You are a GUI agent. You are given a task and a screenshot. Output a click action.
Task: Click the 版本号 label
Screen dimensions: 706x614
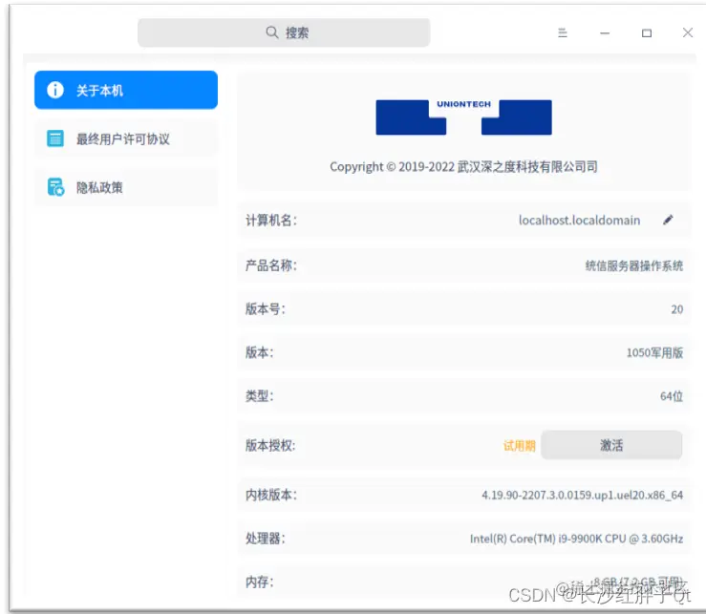[266, 308]
